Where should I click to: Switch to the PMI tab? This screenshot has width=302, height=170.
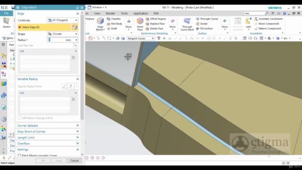156,13
